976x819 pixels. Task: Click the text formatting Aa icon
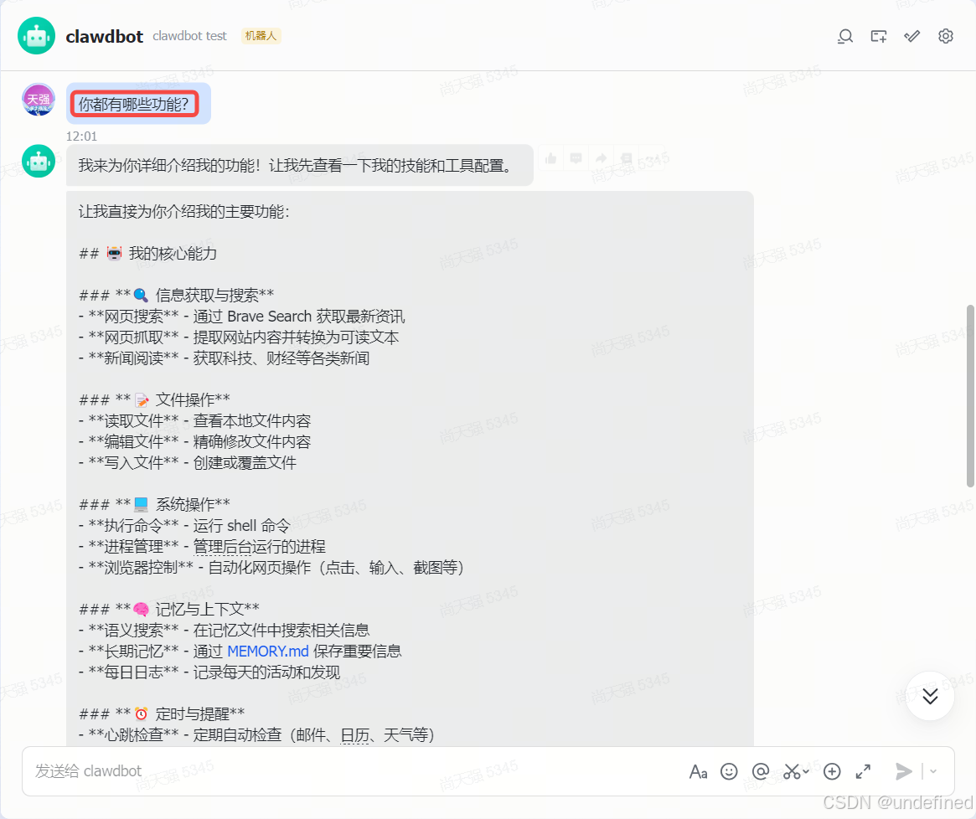click(699, 772)
